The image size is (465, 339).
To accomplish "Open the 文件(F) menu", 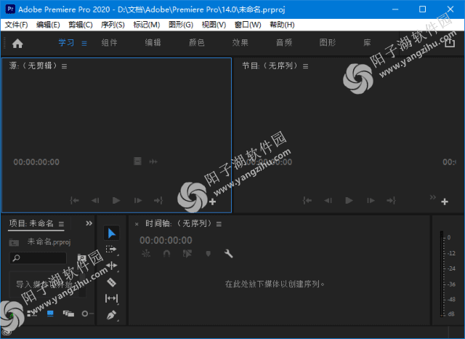I will click(16, 25).
